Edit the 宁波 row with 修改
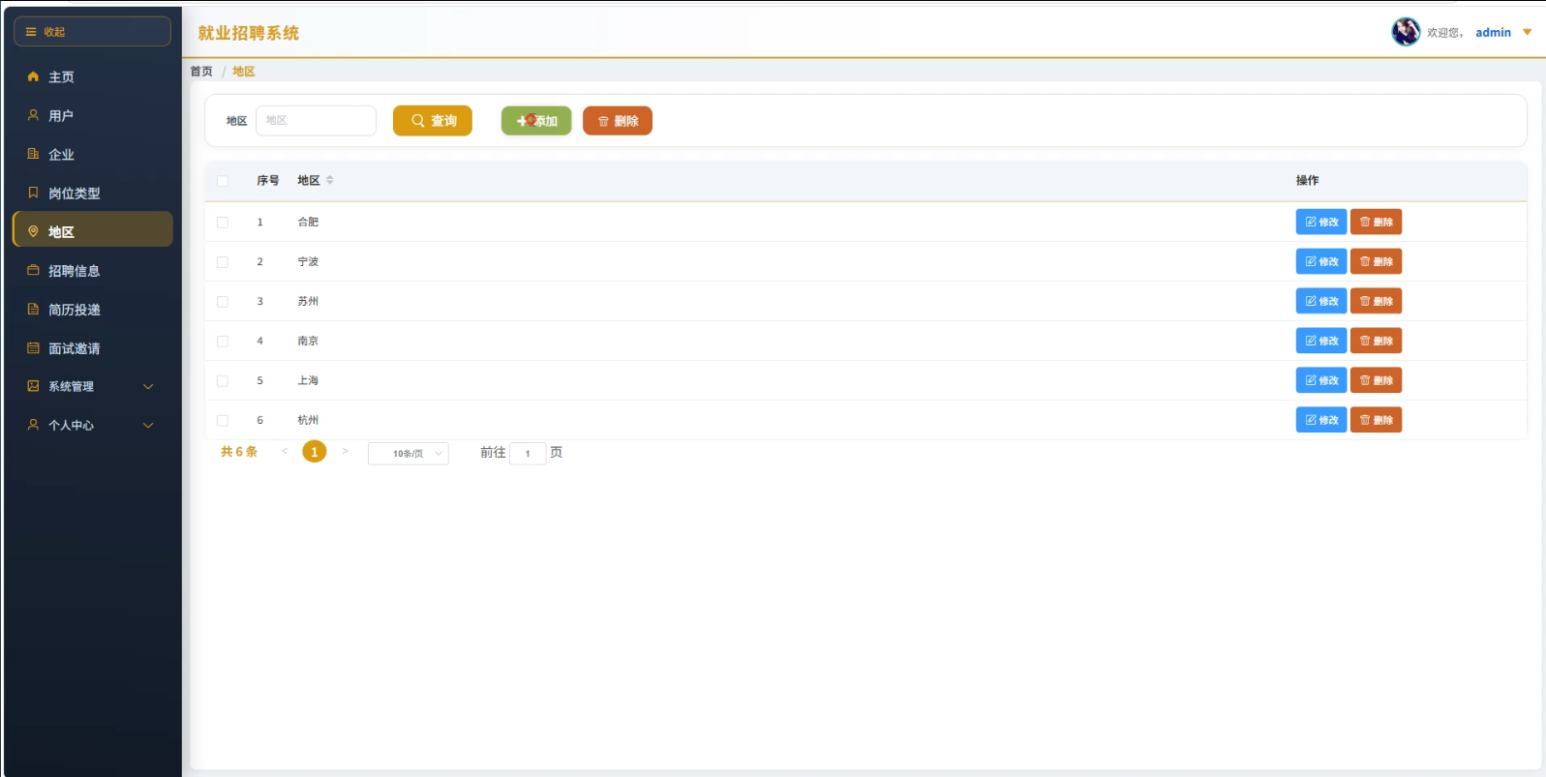1546x777 pixels. click(1321, 261)
